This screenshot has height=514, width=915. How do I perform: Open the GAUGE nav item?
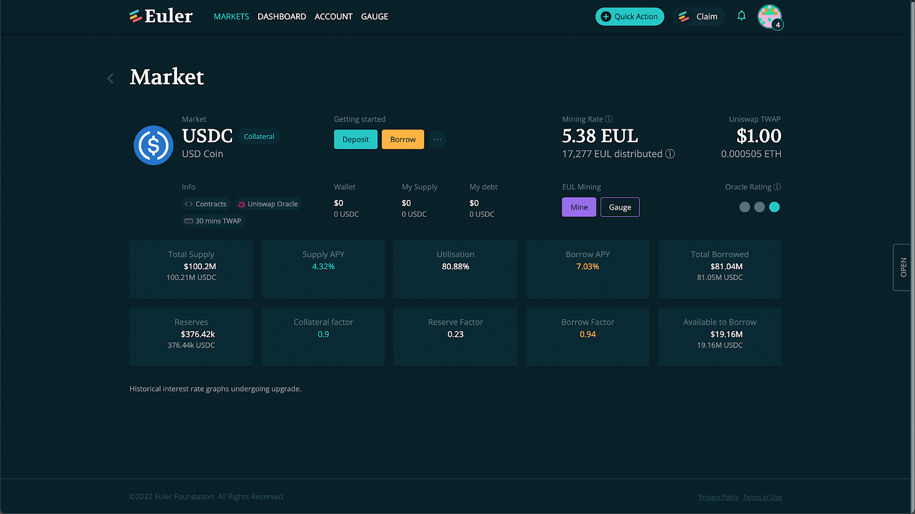pos(374,16)
